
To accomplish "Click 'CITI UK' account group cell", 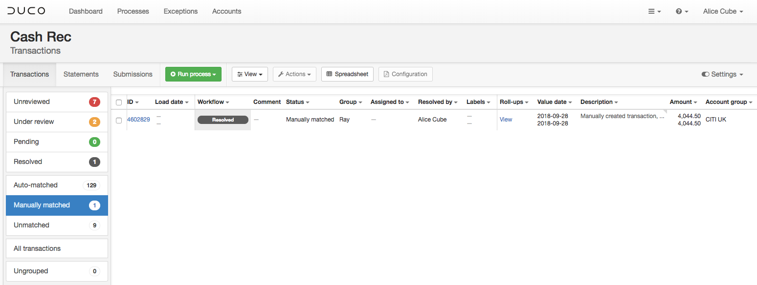I will coord(716,120).
